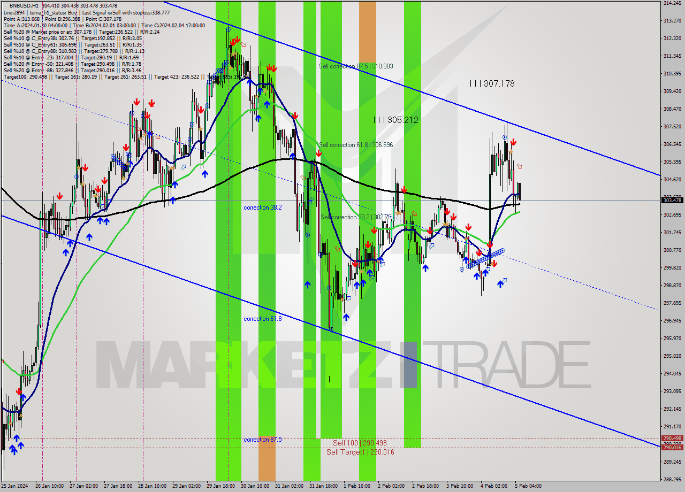
Task: Click the 'Sell correction 61.8 | 306.696' label
Action: tap(356, 145)
